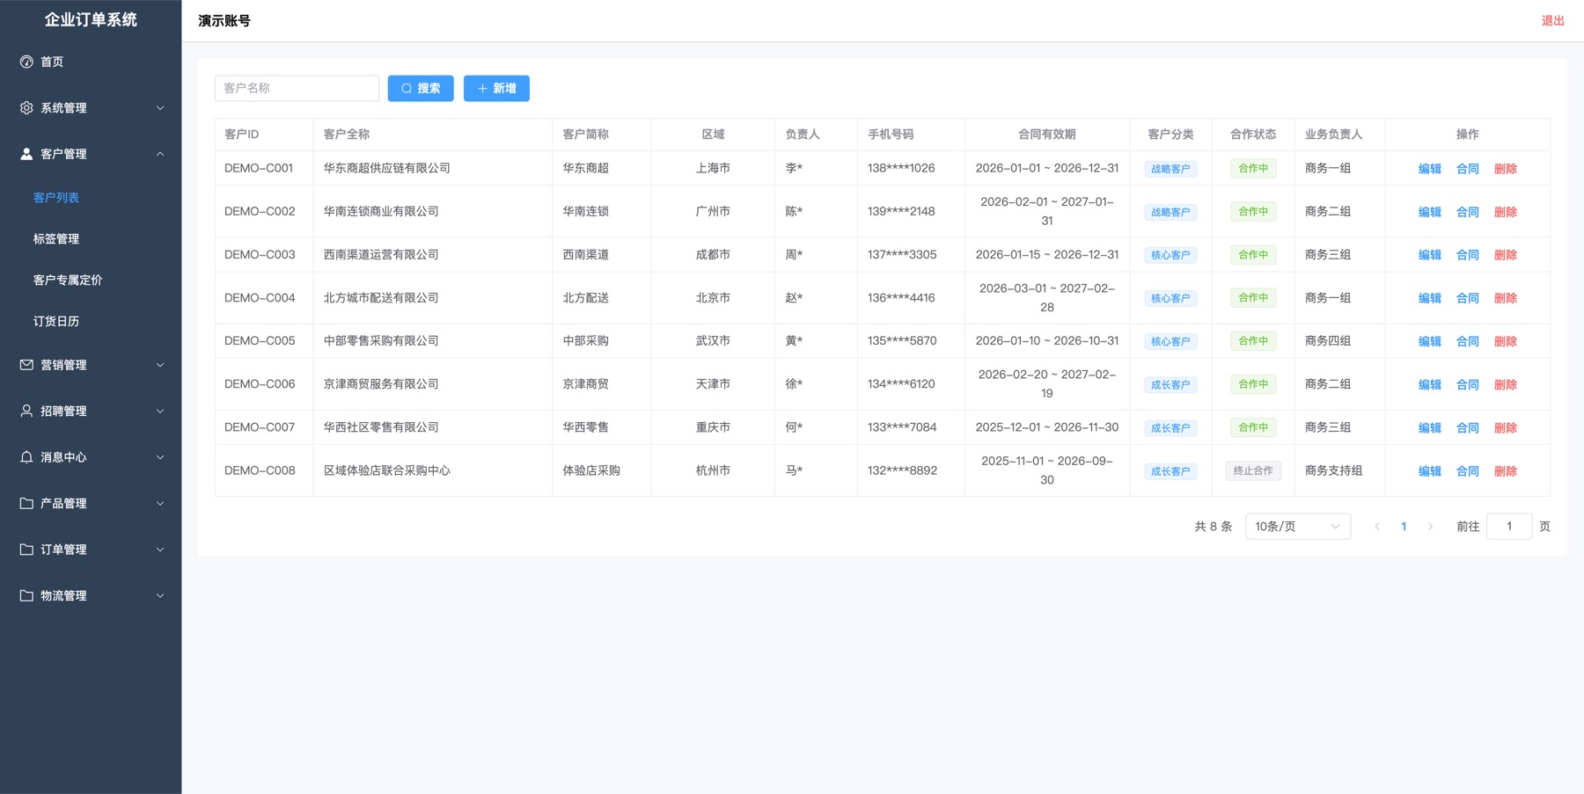Expand the 订单管理 submenu chevron
This screenshot has width=1584, height=794.
tap(160, 550)
